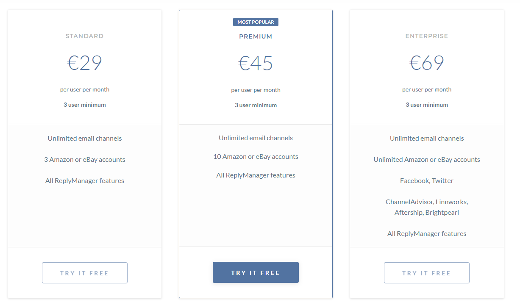Click 3 user minimum under Premium
520x305 pixels.
tap(256, 105)
